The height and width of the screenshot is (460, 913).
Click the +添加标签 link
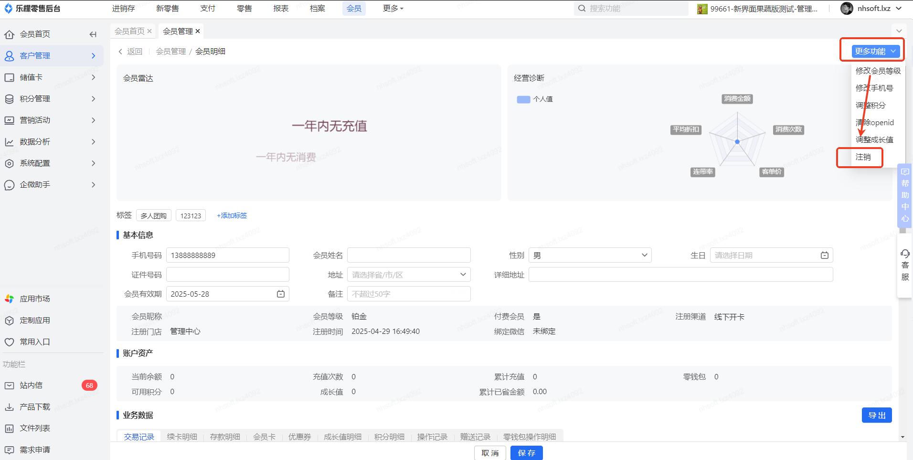click(232, 216)
